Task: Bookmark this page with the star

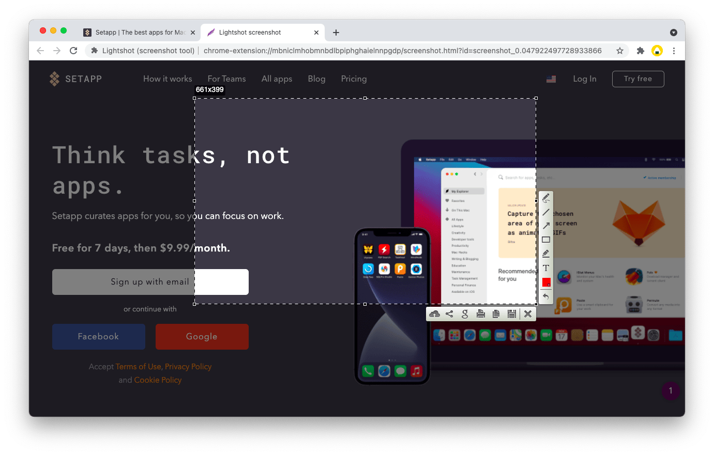Action: (x=619, y=51)
